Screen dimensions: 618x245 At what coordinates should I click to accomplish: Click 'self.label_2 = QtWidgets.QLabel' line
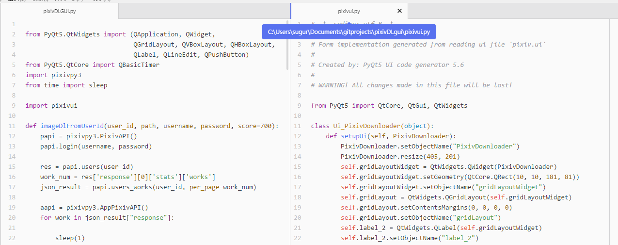tap(441, 228)
